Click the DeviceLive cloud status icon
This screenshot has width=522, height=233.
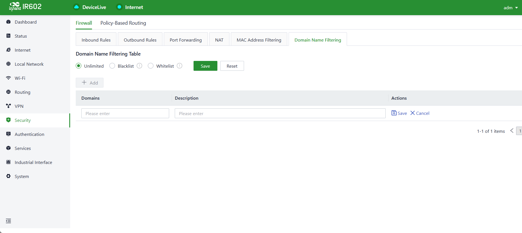coord(76,7)
